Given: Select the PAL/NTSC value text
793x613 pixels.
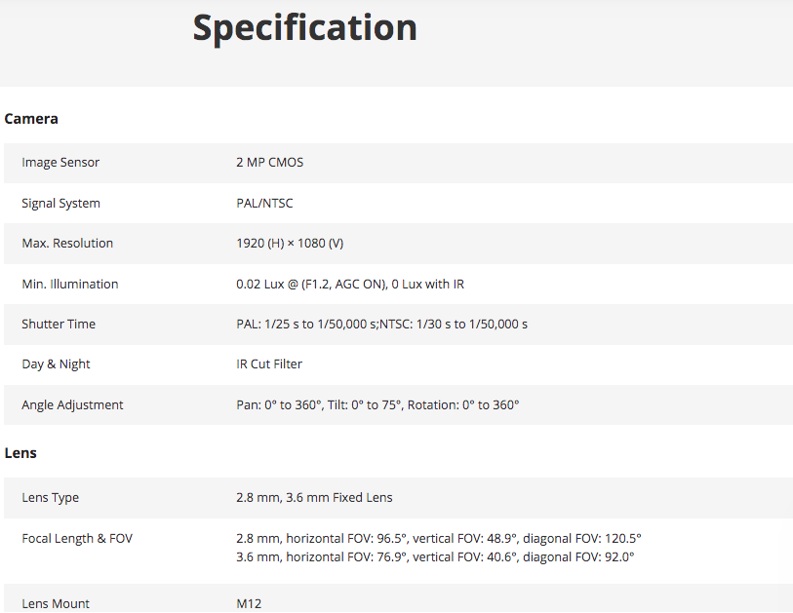Looking at the screenshot, I should tap(264, 203).
